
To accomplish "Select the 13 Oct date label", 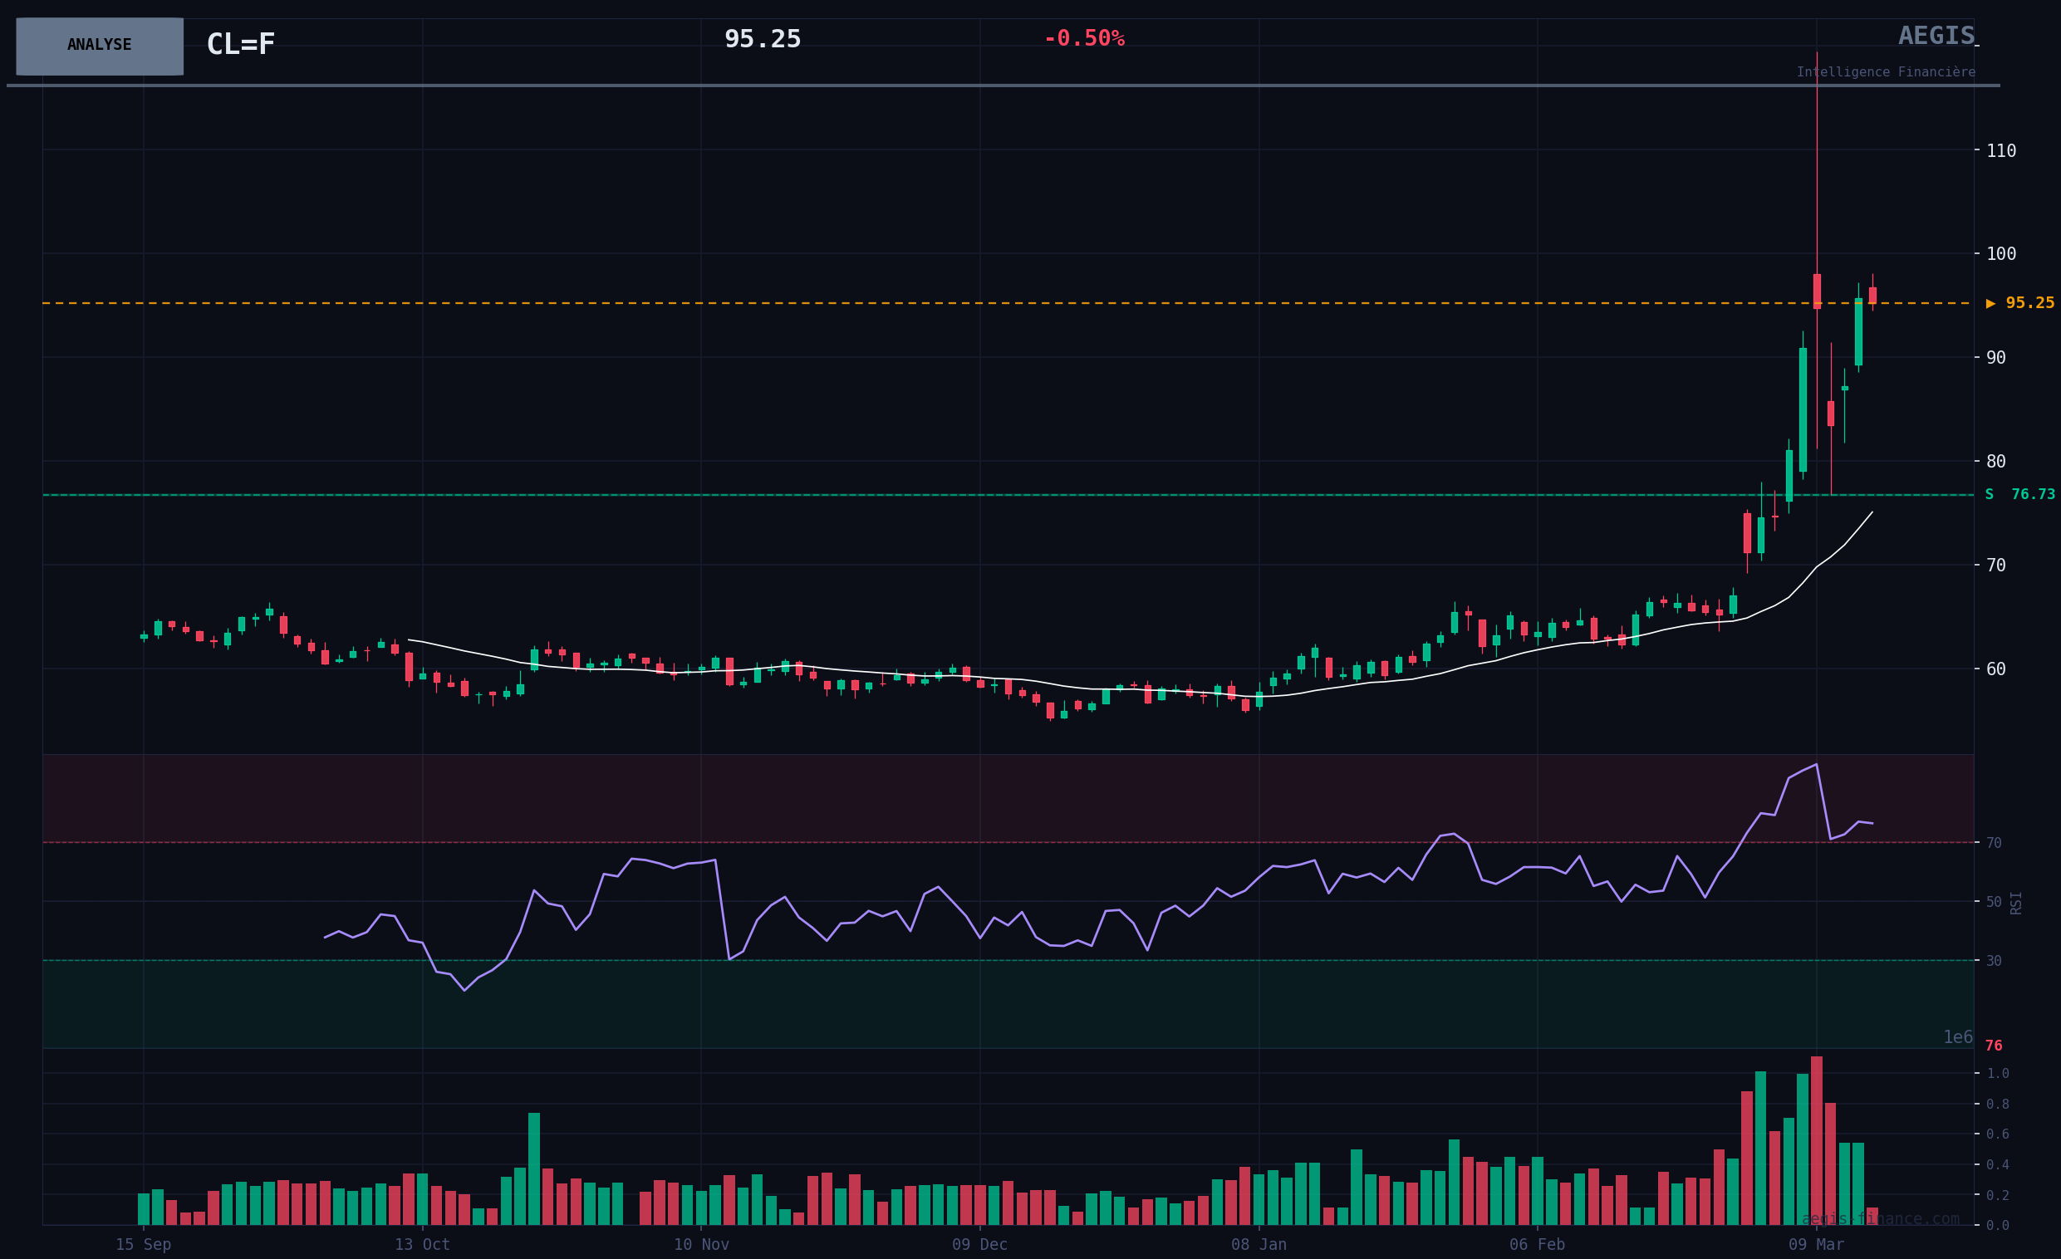I will point(422,1245).
